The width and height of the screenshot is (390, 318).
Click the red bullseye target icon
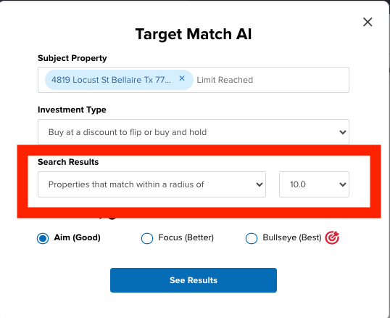tap(332, 237)
